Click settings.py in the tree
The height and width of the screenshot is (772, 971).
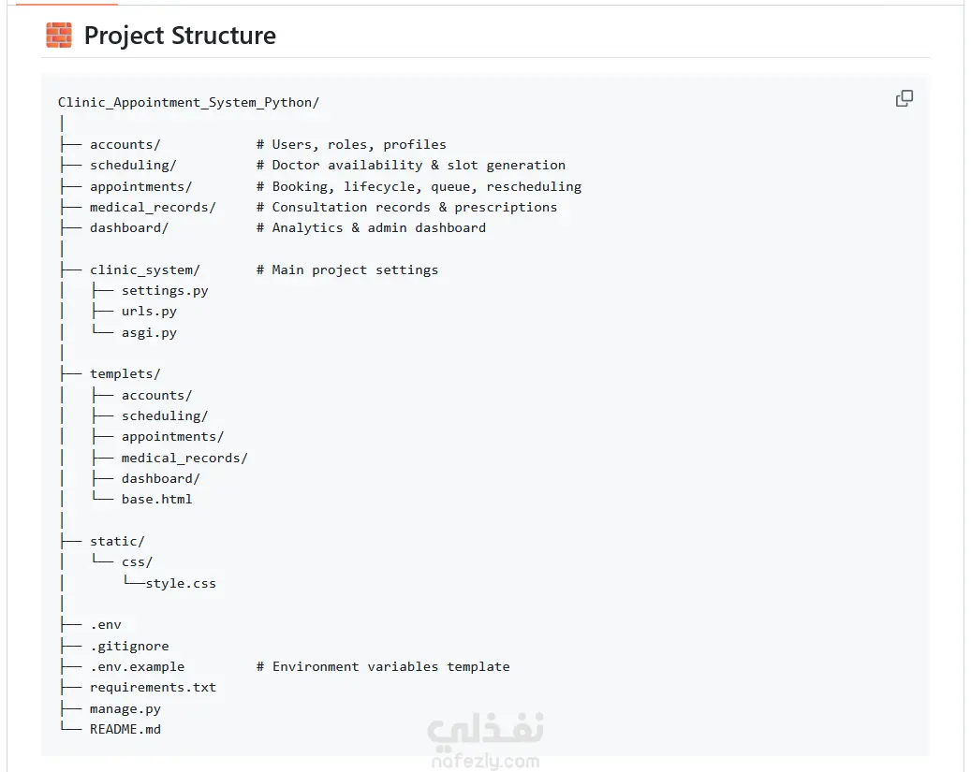click(165, 291)
